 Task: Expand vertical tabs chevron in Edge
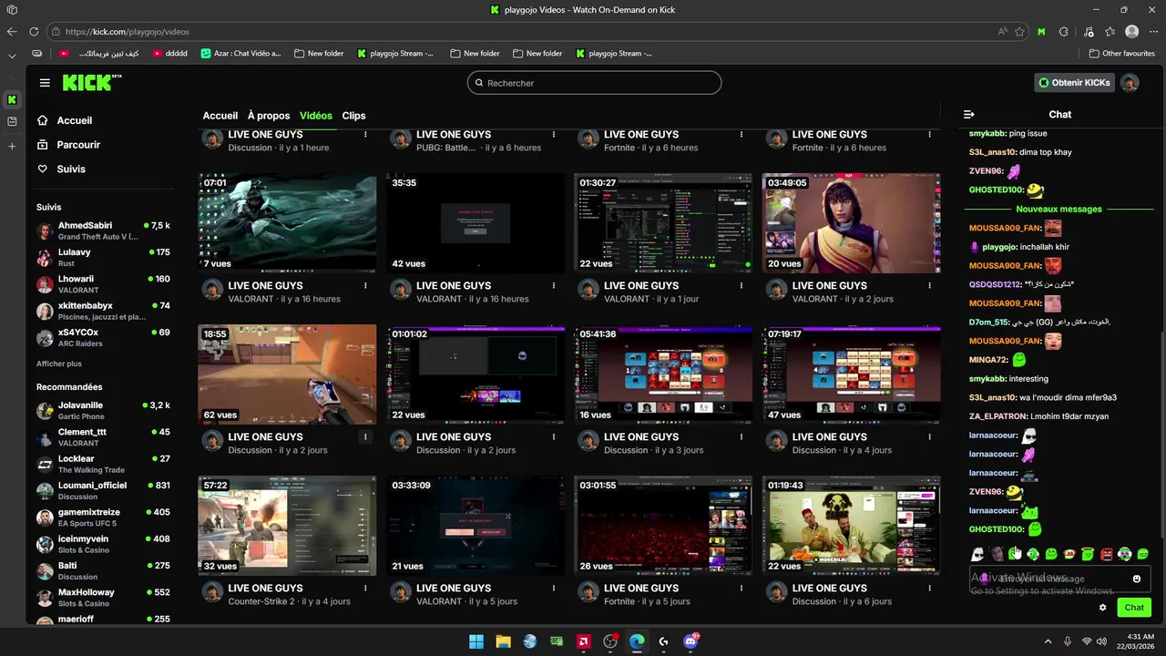12,56
